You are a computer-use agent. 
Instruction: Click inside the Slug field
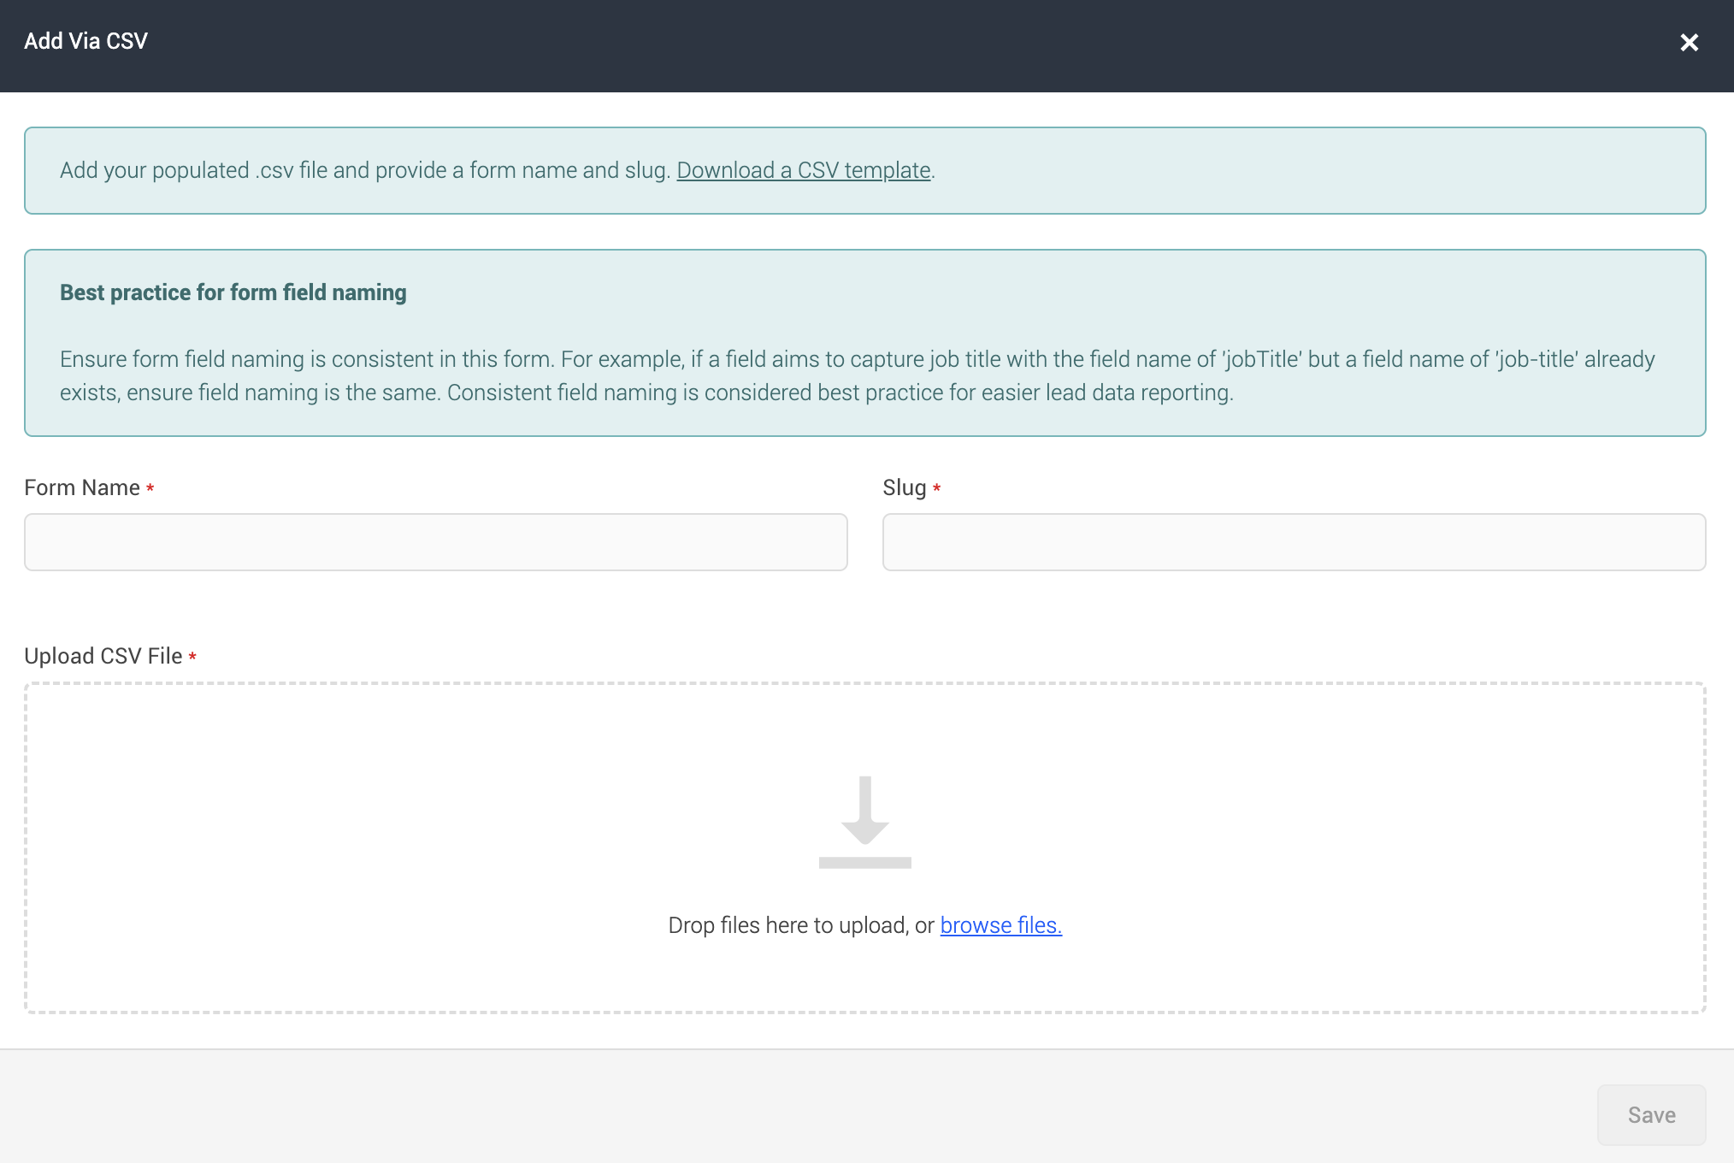[x=1293, y=541]
